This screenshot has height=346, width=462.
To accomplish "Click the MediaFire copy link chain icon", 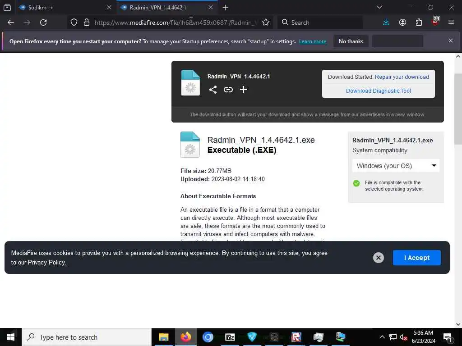I will coord(228,90).
